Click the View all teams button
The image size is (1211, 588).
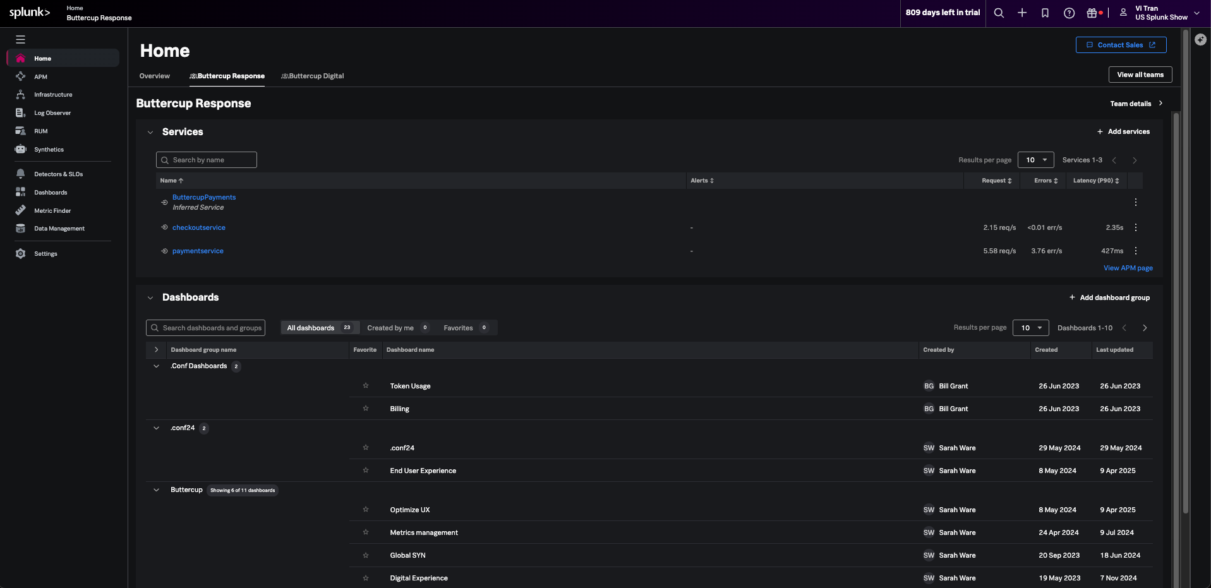tap(1140, 75)
